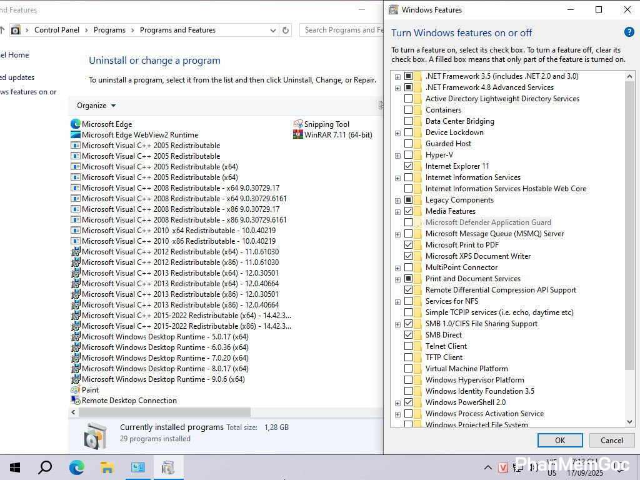This screenshot has height=480, width=640.
Task: Expand the Media Features node
Action: tap(397, 211)
